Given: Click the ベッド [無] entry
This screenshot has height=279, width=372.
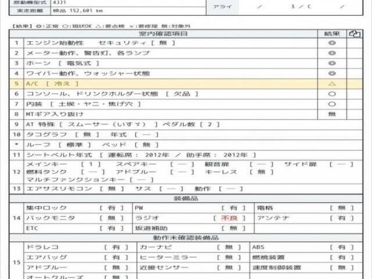Looking at the screenshot, I should pos(130,145).
